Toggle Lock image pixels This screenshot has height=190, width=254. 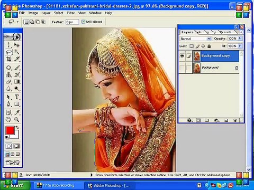click(x=197, y=46)
